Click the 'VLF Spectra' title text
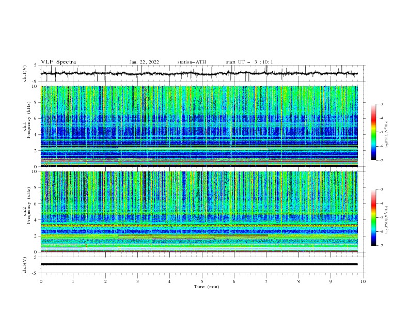Screen dimensions: 409x316 [58, 62]
